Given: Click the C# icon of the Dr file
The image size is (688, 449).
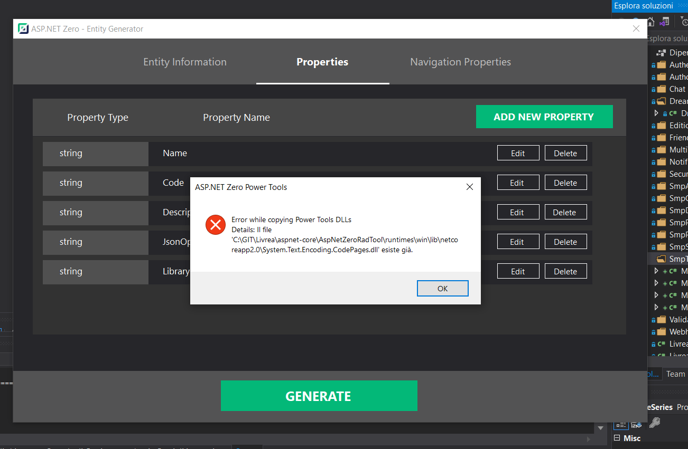Looking at the screenshot, I should click(x=673, y=113).
